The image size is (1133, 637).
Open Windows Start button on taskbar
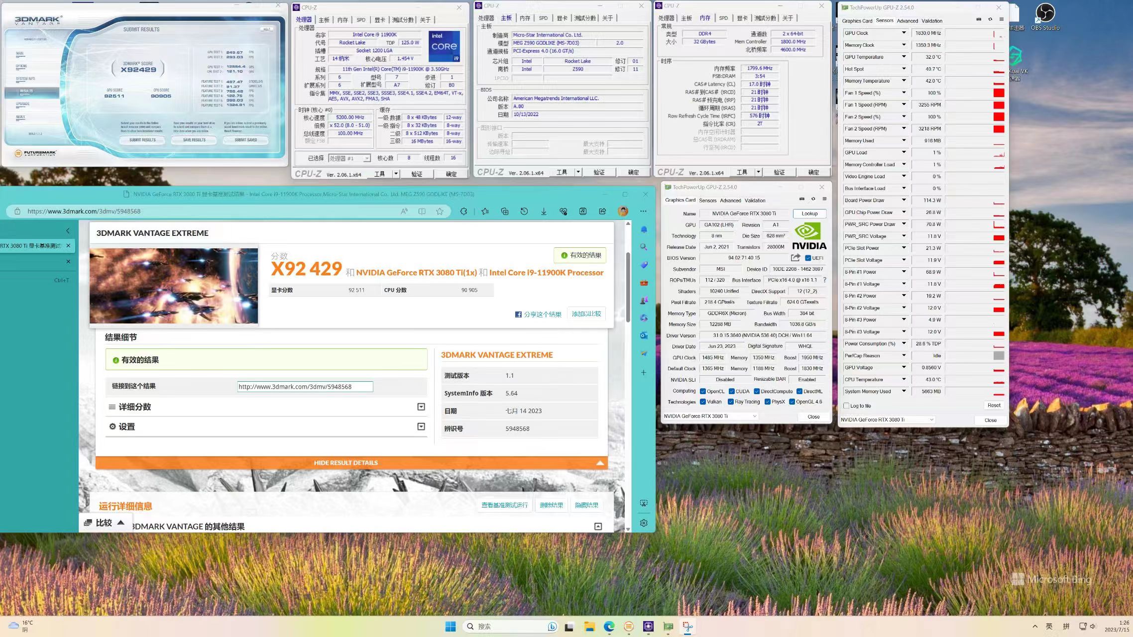tap(451, 627)
